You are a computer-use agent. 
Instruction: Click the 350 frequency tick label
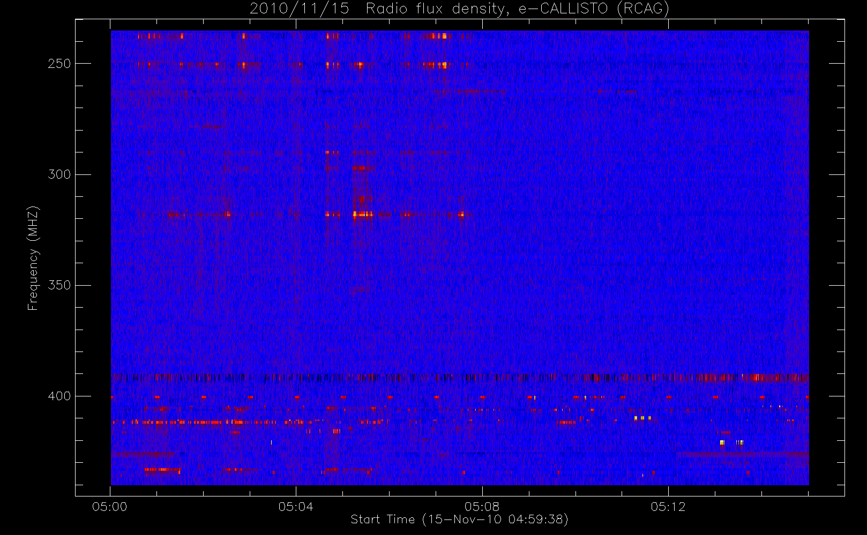point(59,285)
